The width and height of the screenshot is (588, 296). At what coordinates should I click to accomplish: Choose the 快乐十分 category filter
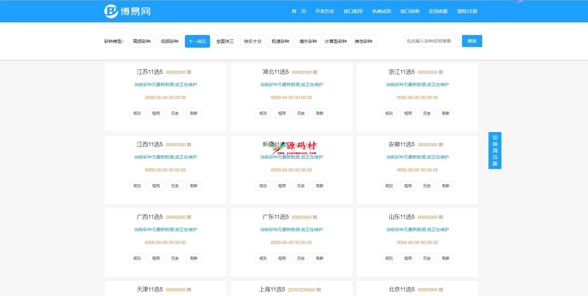coord(253,41)
